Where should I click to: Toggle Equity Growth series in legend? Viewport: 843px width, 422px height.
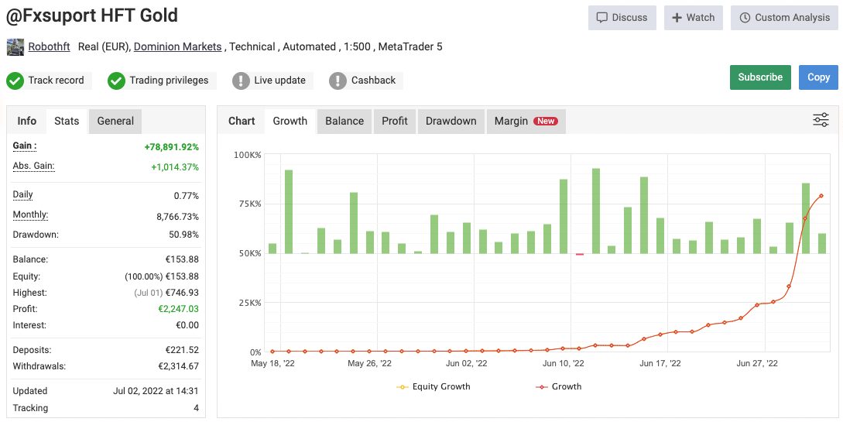coord(433,386)
